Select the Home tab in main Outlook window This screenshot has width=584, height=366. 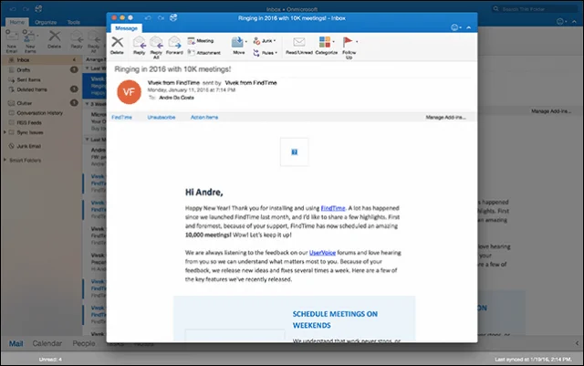16,22
